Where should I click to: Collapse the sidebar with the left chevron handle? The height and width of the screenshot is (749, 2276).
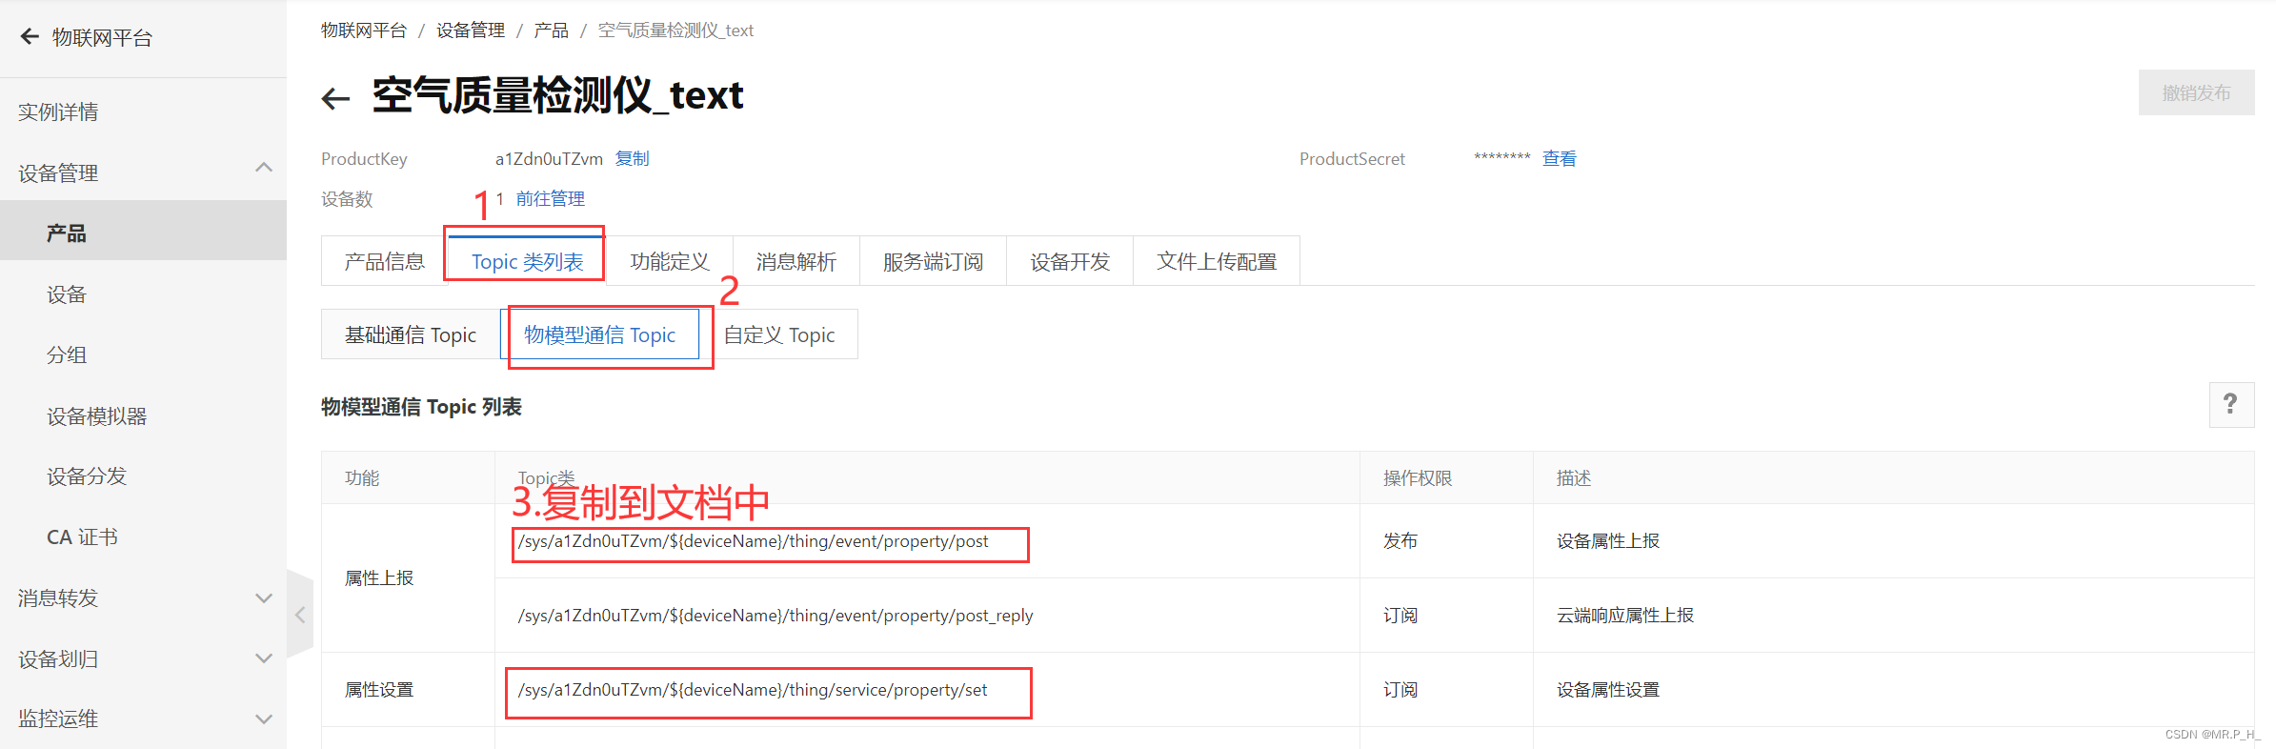click(300, 615)
